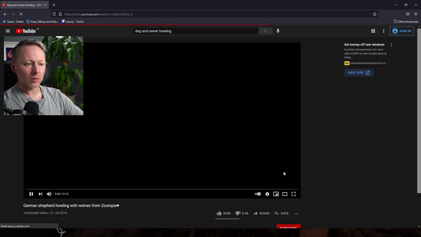This screenshot has width=421, height=237.
Task: Open video player settings gear
Action: [x=267, y=194]
